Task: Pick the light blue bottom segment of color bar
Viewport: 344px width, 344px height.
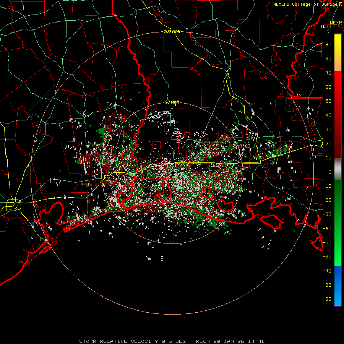Action: [x=338, y=299]
